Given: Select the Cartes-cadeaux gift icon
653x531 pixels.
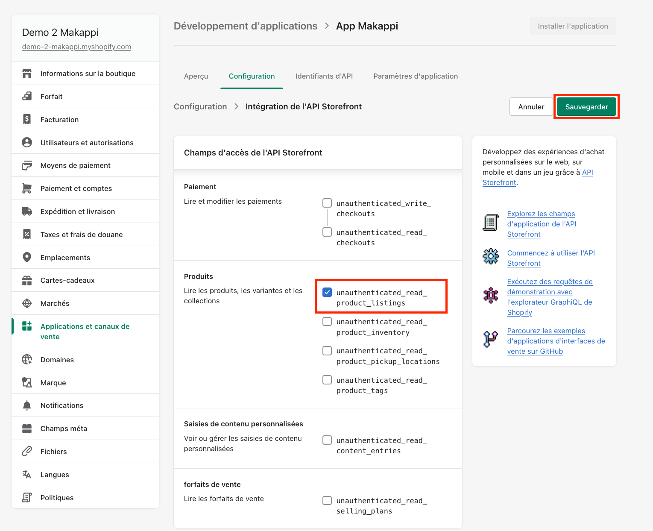Looking at the screenshot, I should click(27, 280).
